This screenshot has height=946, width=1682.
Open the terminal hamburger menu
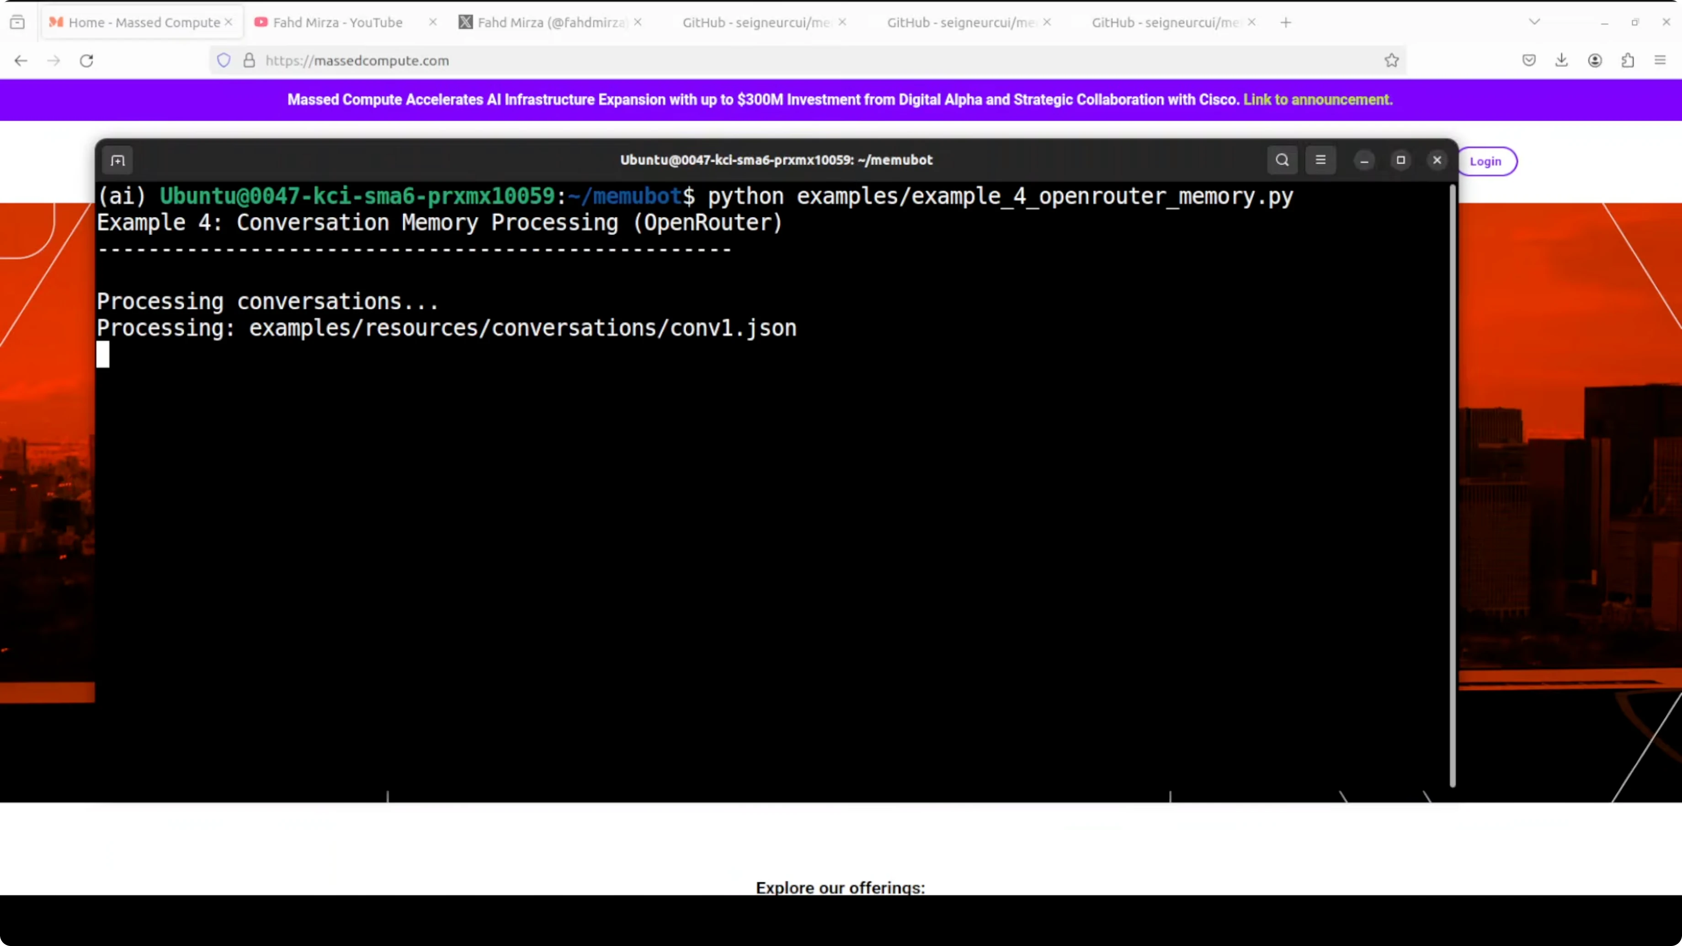[x=1320, y=160]
